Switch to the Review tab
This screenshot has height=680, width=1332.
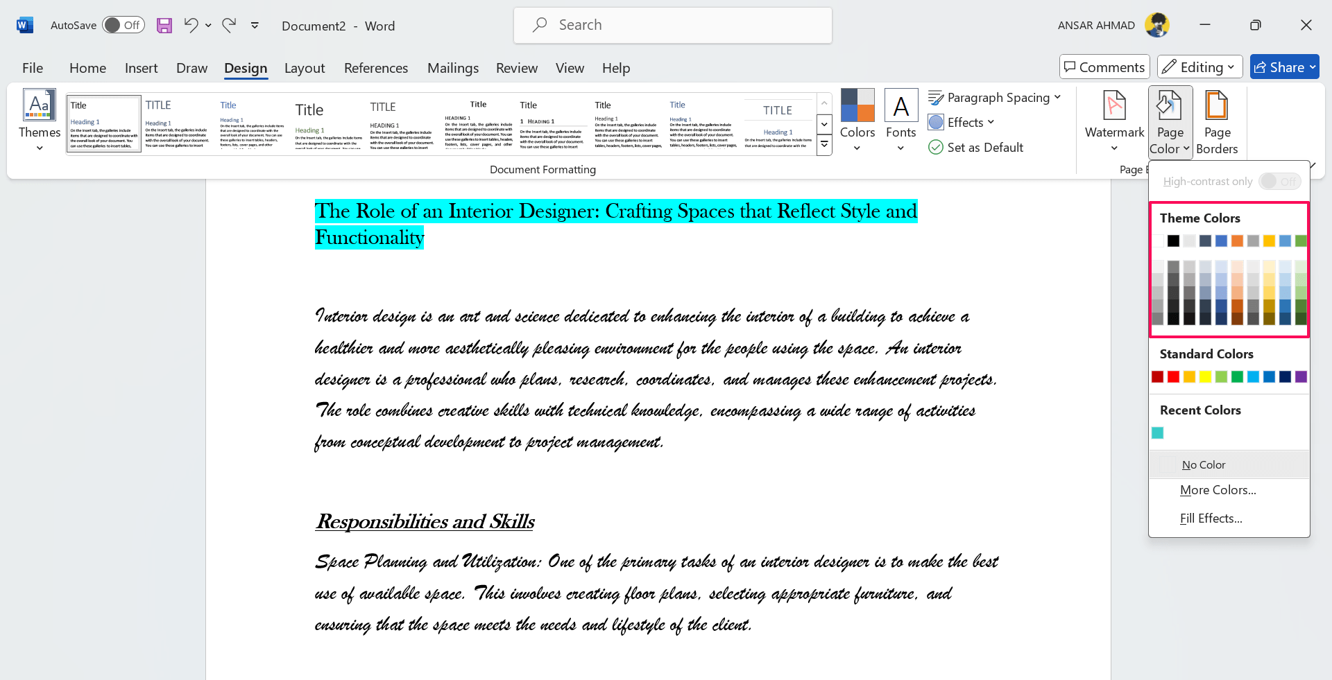coord(517,68)
